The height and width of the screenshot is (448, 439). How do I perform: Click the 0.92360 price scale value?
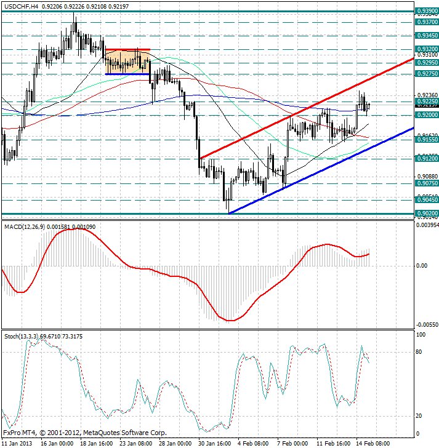(427, 95)
